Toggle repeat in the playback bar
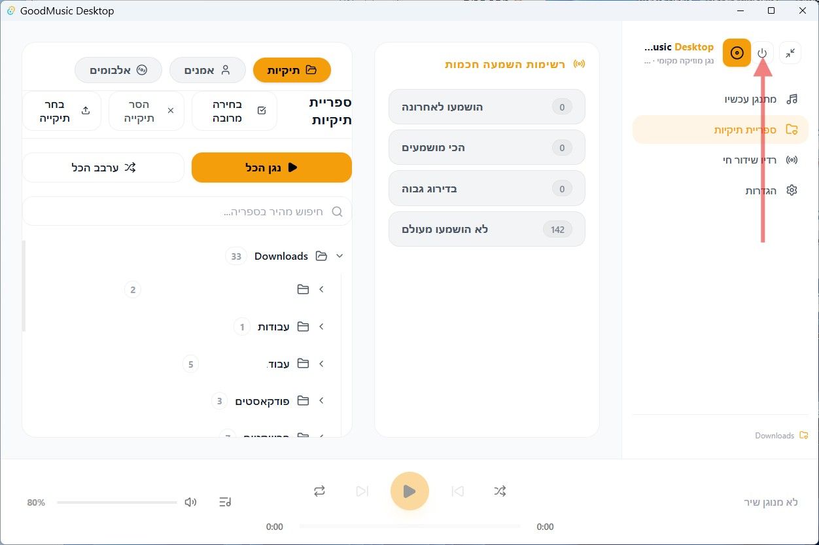Image resolution: width=819 pixels, height=545 pixels. 319,491
